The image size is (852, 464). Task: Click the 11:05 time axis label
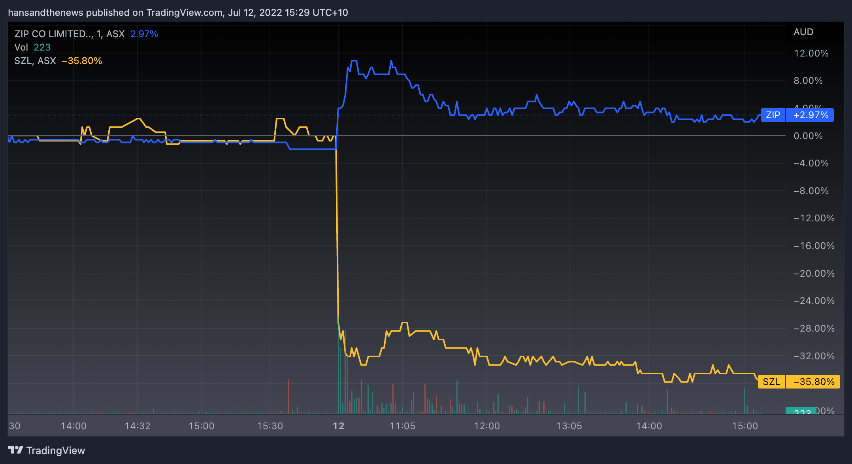[402, 426]
